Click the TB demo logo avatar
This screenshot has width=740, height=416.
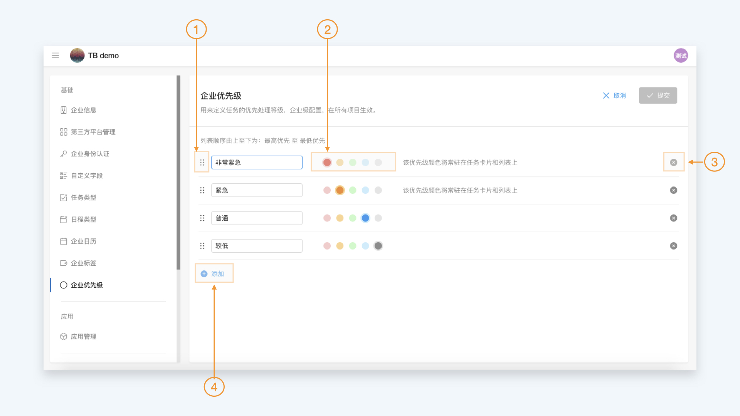(x=77, y=55)
